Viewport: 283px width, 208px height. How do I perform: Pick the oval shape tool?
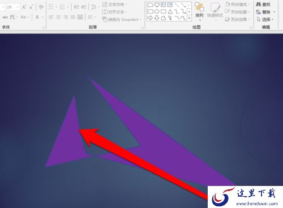coord(157,12)
